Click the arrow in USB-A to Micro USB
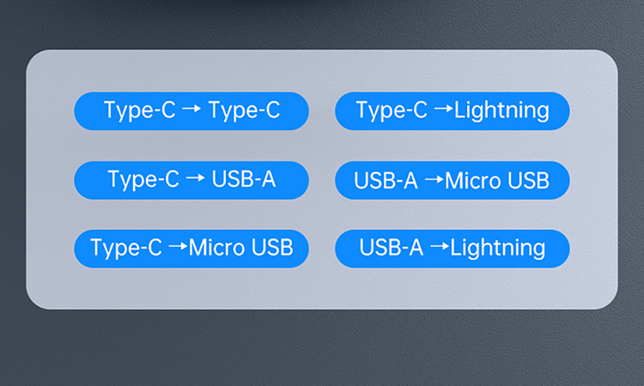This screenshot has width=644, height=386. click(x=434, y=180)
